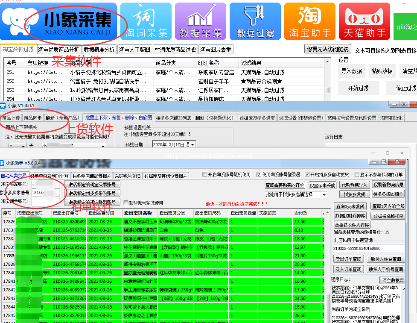Screen dimensions: 417x323
Task: Click 查询需要购买的订单 button
Action: tap(285, 185)
